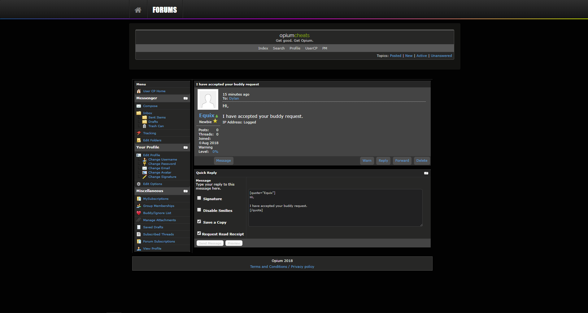The image size is (588, 313).
Task: Click the Buddy/Ignore List heart icon
Action: (x=139, y=213)
